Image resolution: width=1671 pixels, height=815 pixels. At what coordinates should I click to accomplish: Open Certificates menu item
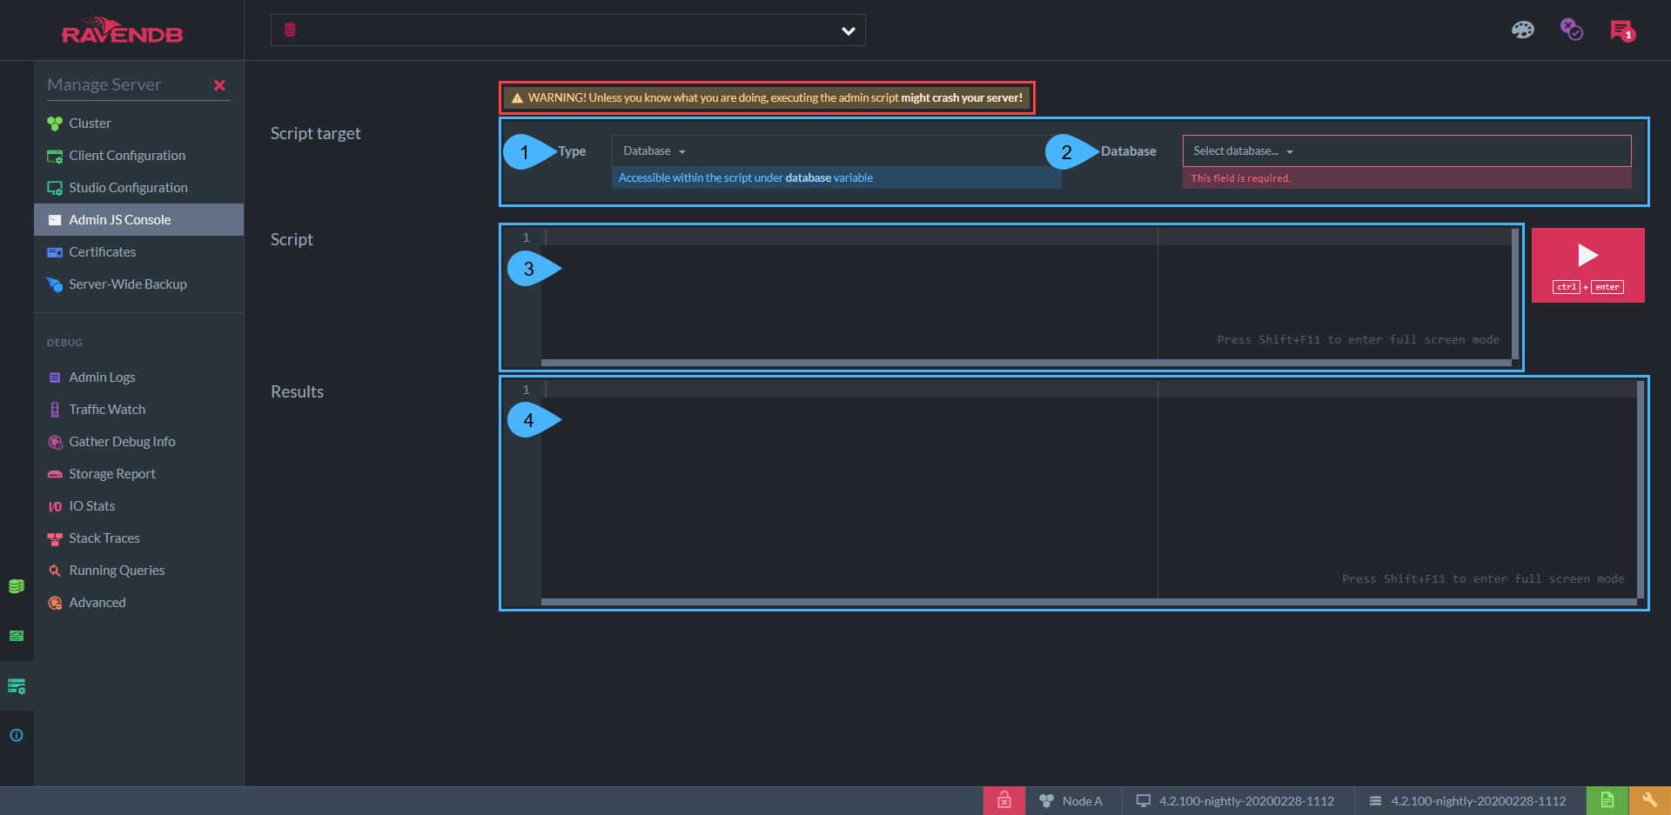(138, 252)
